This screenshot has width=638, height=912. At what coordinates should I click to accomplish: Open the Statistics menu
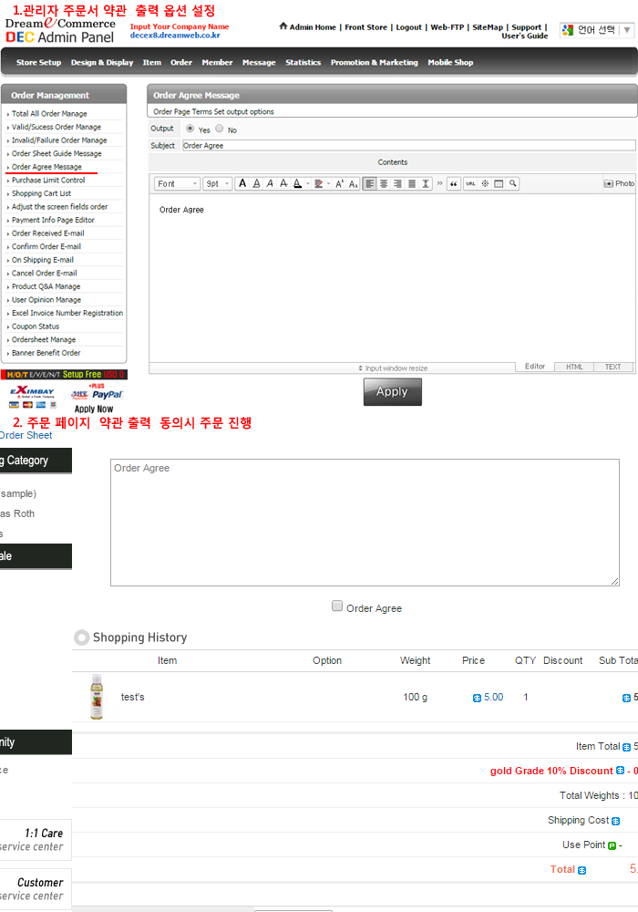coord(303,63)
